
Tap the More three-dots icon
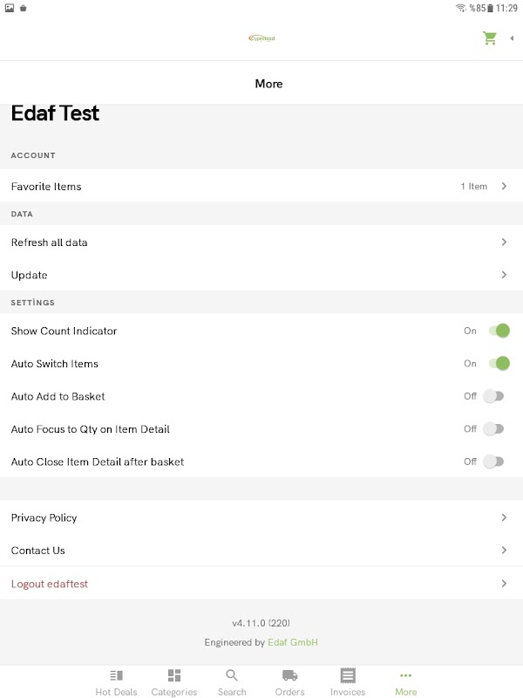pyautogui.click(x=405, y=676)
